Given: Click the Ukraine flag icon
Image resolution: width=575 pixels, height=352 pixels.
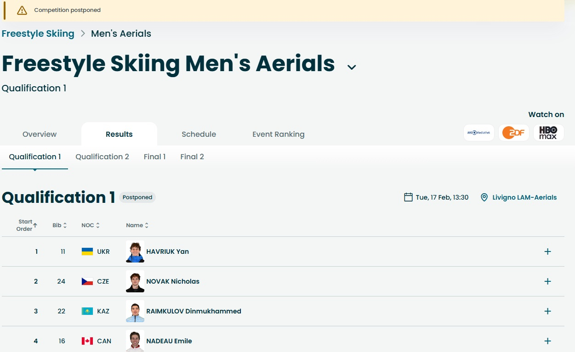Looking at the screenshot, I should point(87,251).
